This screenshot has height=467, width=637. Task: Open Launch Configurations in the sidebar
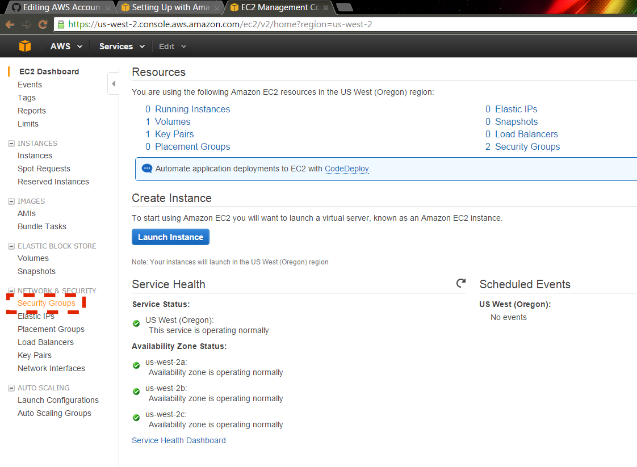click(x=58, y=401)
